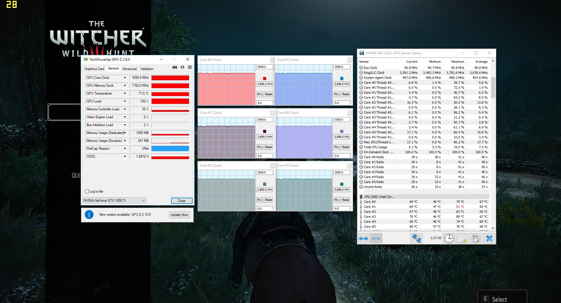Screen dimensions: 561x303
Task: Open the Video Engine Load dropdown arrow
Action: tap(125, 117)
